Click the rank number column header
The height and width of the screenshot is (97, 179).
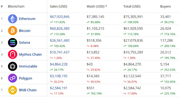click(x=2, y=6)
